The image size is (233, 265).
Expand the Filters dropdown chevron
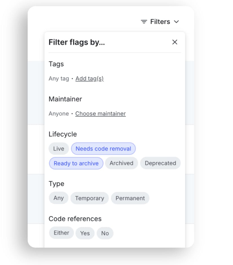[177, 22]
